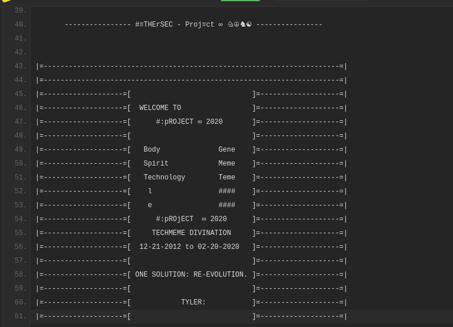This screenshot has height=327, width=453.
Task: Click the '#≡THErSEC - Proj≡ct ∞' header text
Action: 179,24
